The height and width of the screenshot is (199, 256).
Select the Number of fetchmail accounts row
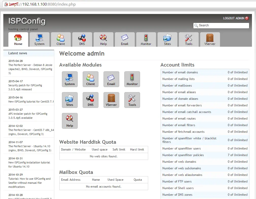(205, 132)
